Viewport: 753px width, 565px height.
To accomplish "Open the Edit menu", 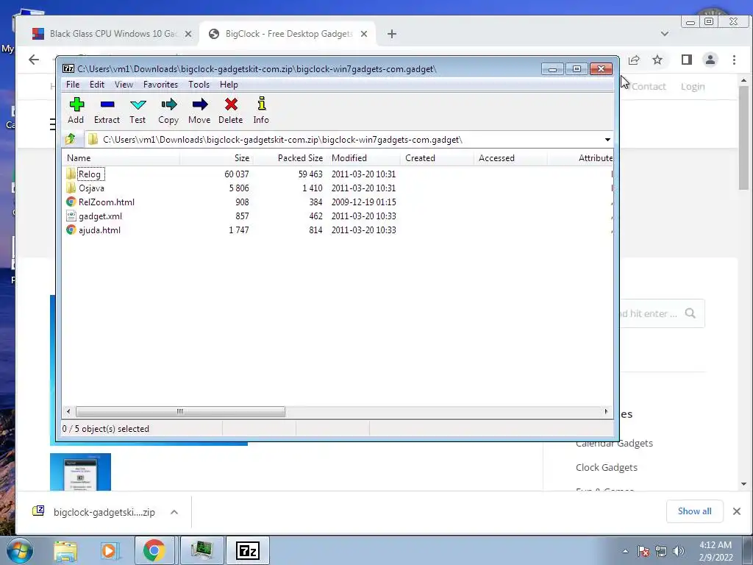I will click(x=97, y=85).
